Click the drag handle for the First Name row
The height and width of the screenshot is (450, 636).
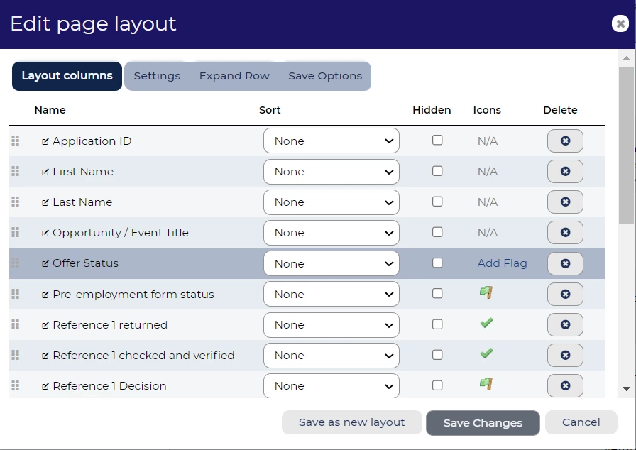[16, 172]
